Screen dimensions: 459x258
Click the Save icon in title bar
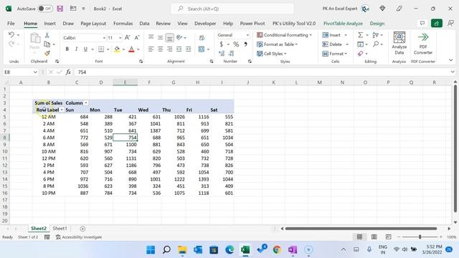click(x=60, y=9)
